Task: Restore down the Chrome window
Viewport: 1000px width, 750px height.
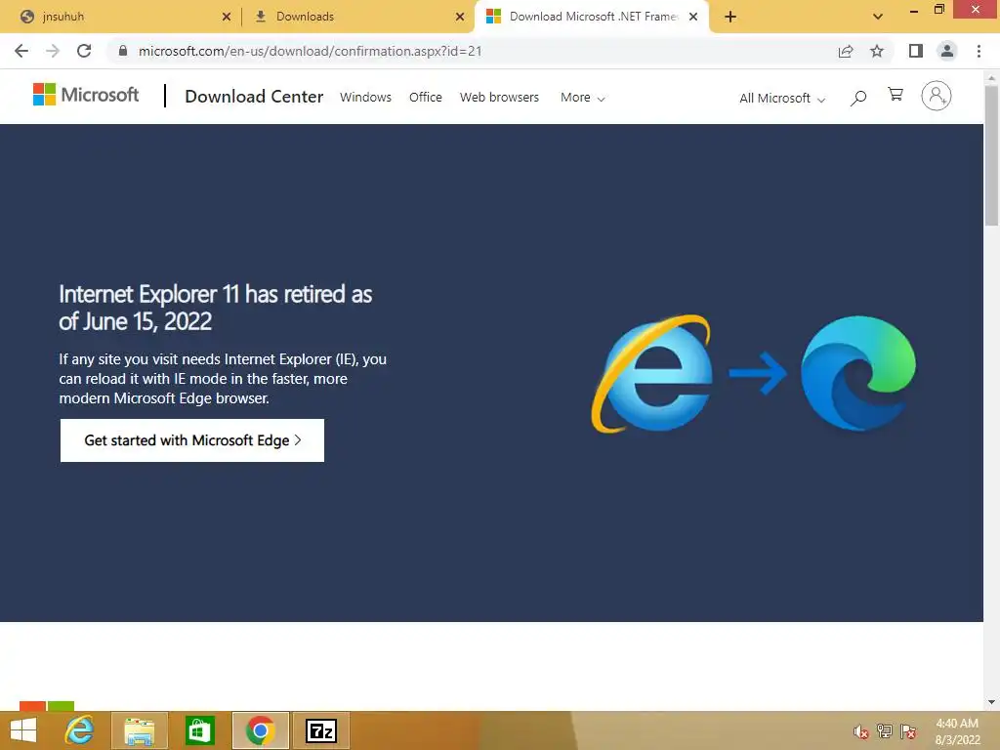Action: (x=938, y=9)
